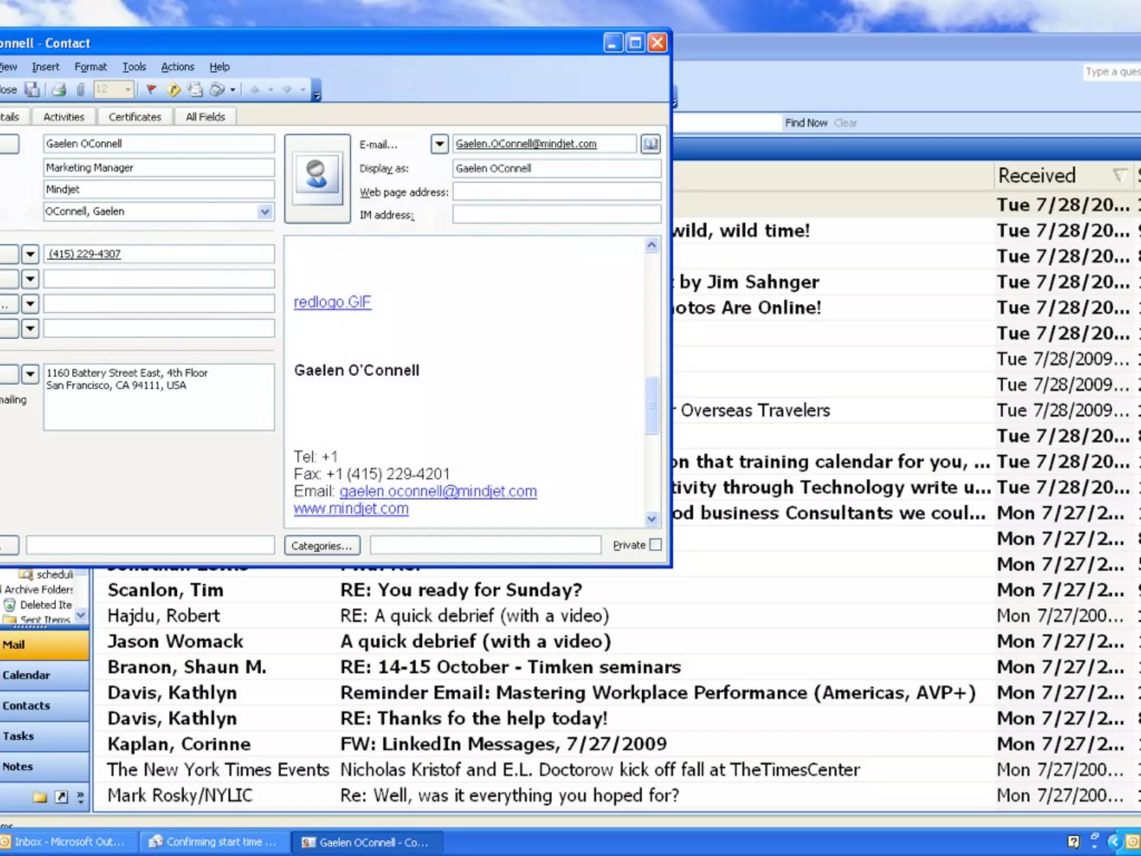
Task: Open the E-mail type dropdown arrow
Action: point(440,144)
